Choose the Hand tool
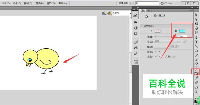Image resolution: width=200 pixels, height=105 pixels. pyautogui.click(x=196, y=87)
